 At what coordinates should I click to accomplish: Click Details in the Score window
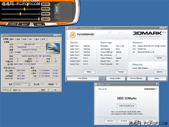pyautogui.click(x=137, y=121)
